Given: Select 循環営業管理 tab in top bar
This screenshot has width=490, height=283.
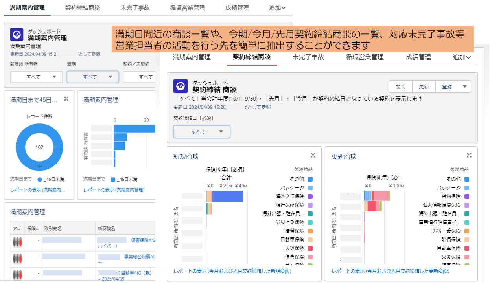Looking at the screenshot, I should (x=188, y=7).
